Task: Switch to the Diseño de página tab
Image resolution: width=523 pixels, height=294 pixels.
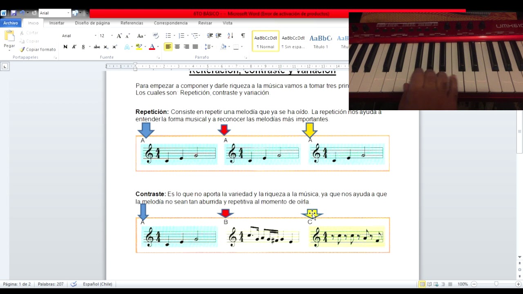Action: [92, 23]
